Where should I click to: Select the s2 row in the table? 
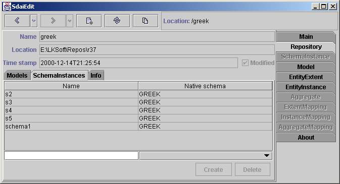pyautogui.click(x=138, y=94)
